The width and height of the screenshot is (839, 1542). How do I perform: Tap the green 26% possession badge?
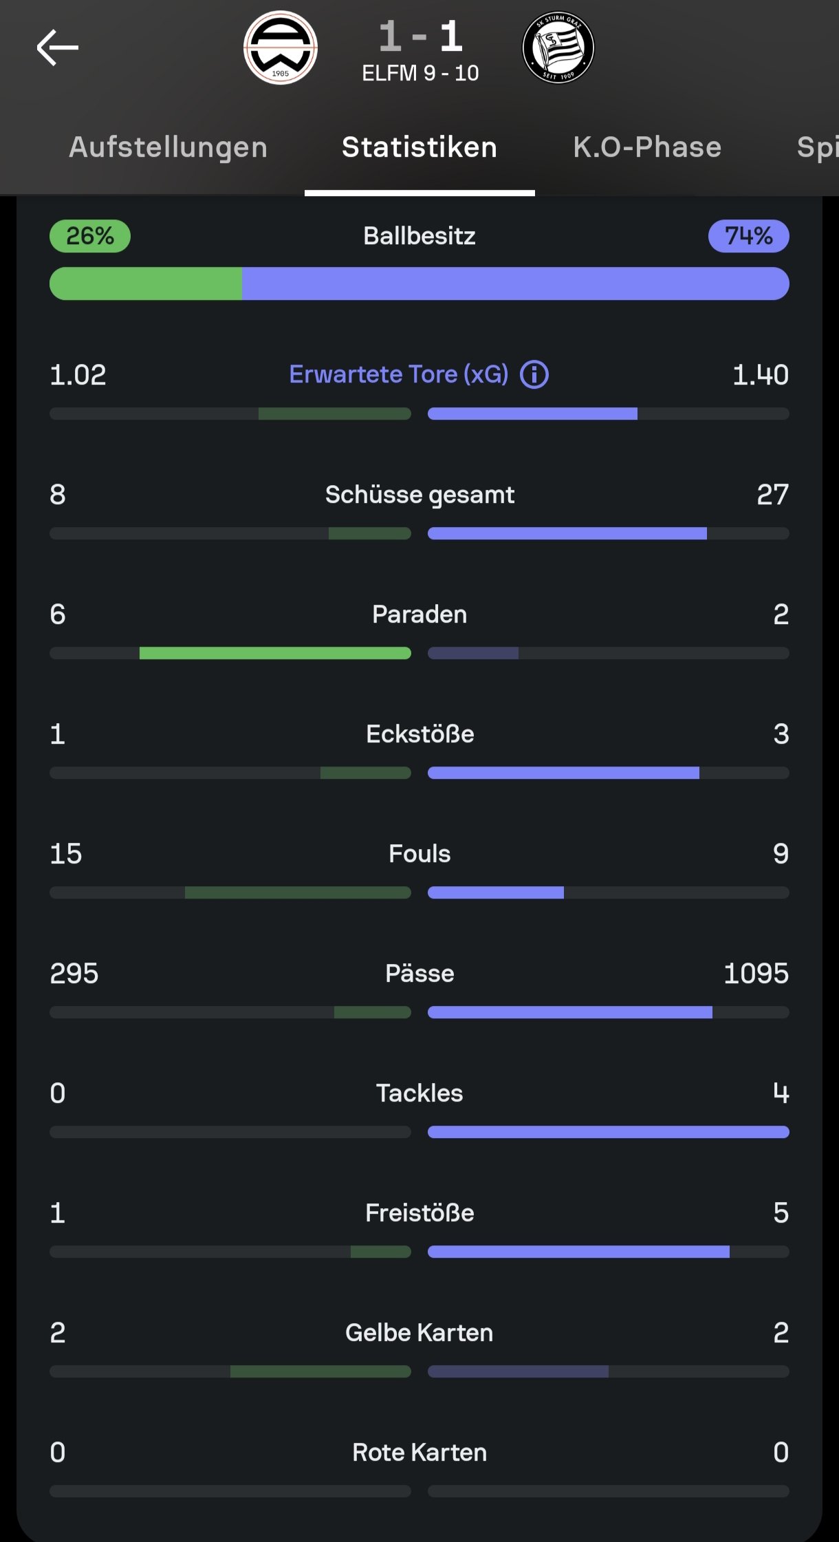coord(90,236)
